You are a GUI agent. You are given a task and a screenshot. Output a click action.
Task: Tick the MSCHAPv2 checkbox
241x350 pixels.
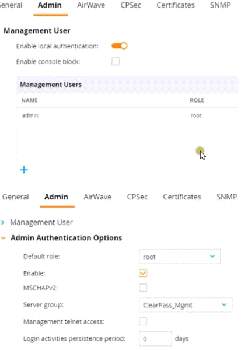pos(143,288)
